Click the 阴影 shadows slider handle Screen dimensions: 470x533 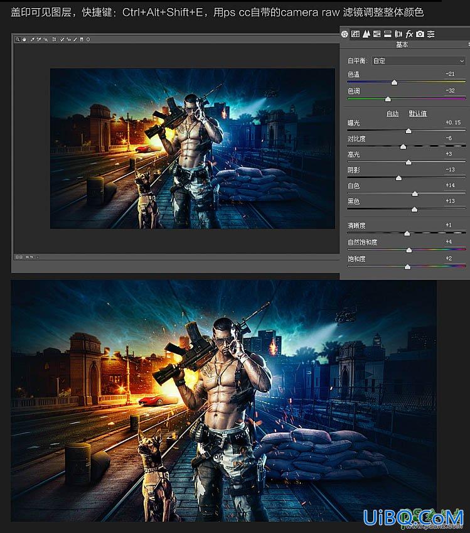(x=398, y=178)
